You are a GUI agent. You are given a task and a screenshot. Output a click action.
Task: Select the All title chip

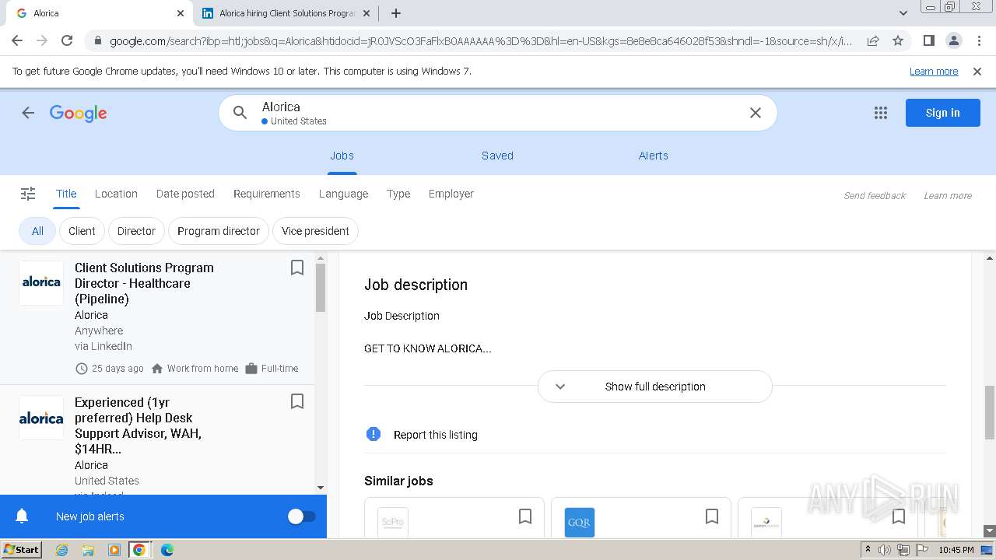click(x=37, y=231)
